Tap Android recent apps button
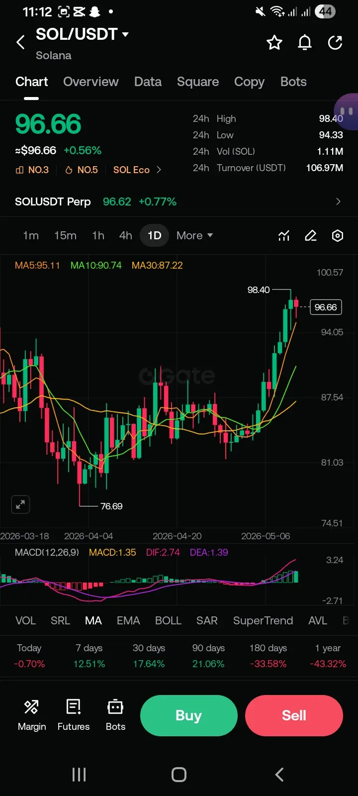Screen dimensions: 358x796 click(79, 775)
